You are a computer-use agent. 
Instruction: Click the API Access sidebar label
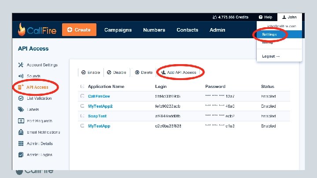[37, 87]
